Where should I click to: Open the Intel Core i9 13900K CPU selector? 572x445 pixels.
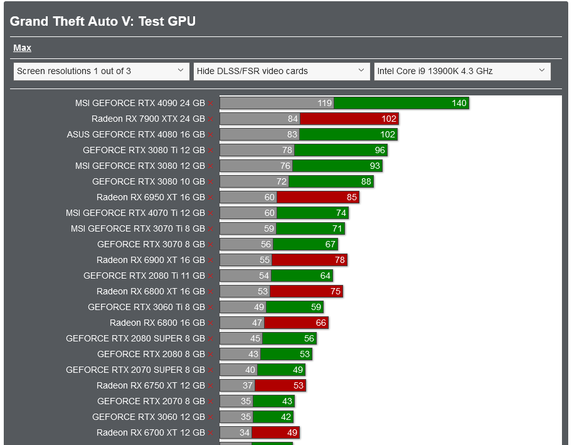pos(462,71)
